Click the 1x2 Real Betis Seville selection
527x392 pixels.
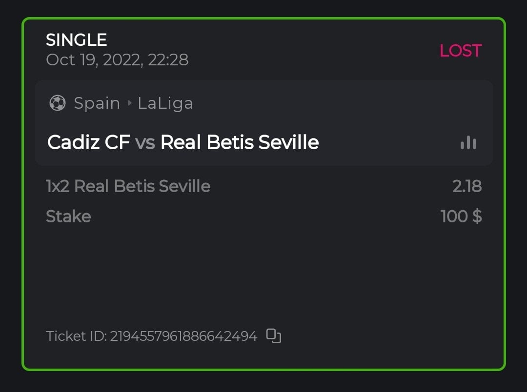pyautogui.click(x=128, y=186)
